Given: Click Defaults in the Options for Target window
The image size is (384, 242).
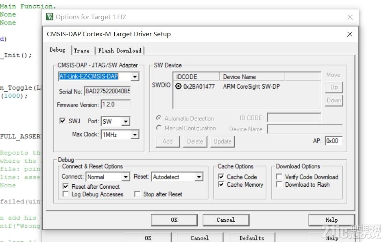Looking at the screenshot, I should point(252,238).
